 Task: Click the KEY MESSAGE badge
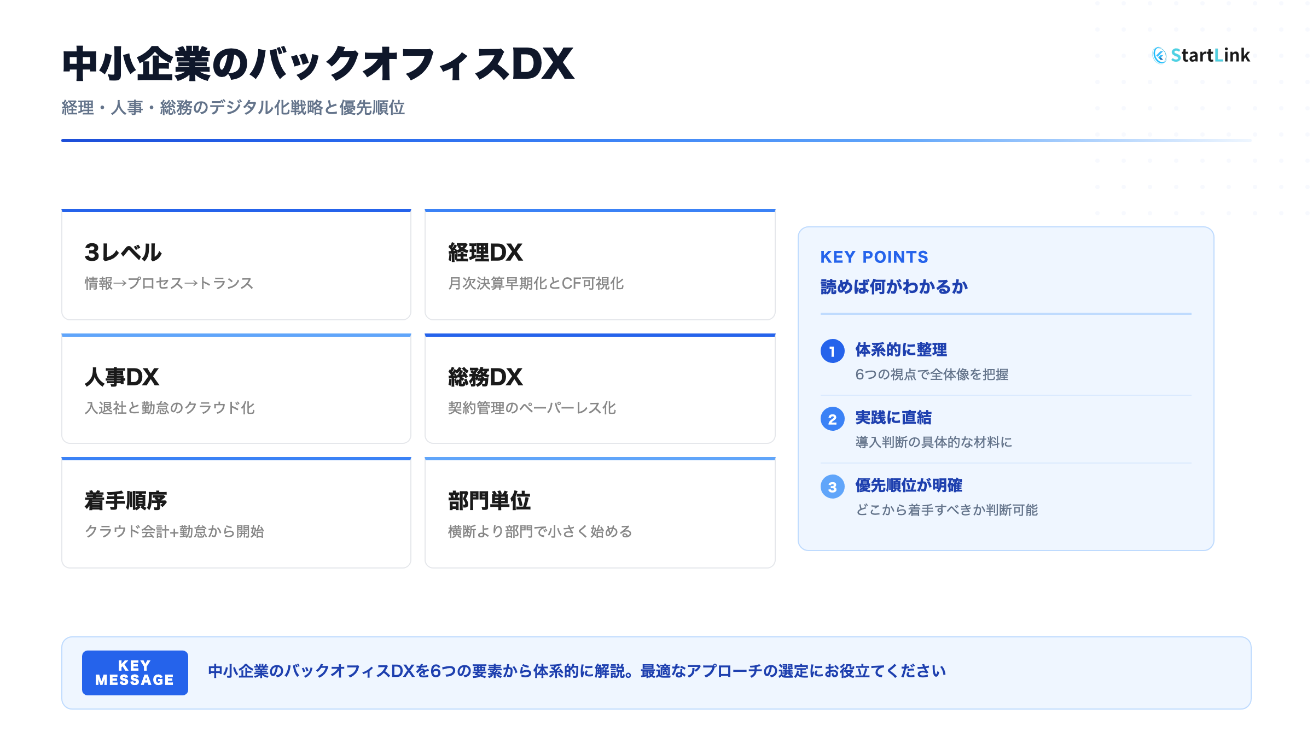135,672
